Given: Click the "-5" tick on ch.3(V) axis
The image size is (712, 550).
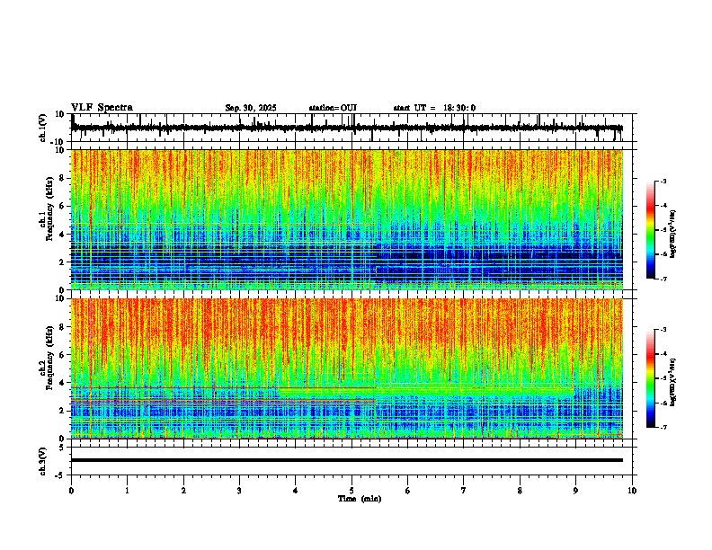Looking at the screenshot, I should 60,475.
